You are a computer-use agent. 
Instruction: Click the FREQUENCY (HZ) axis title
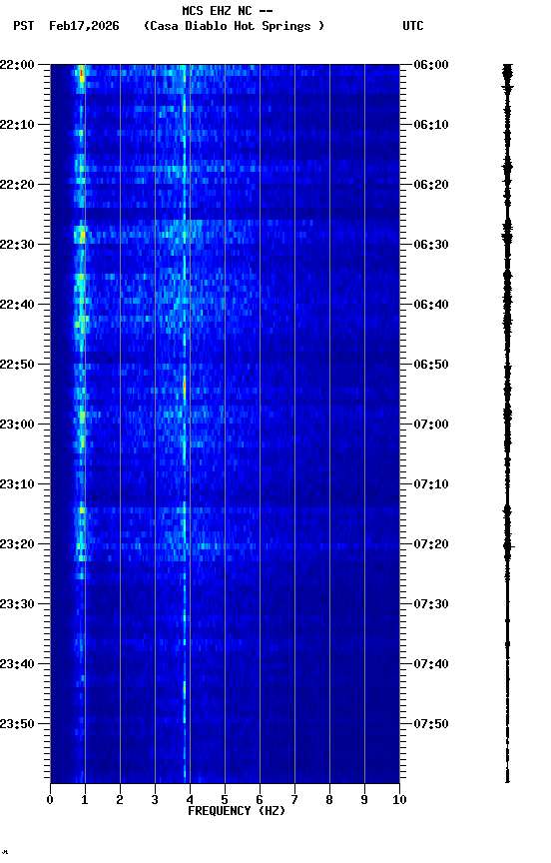pyautogui.click(x=237, y=811)
